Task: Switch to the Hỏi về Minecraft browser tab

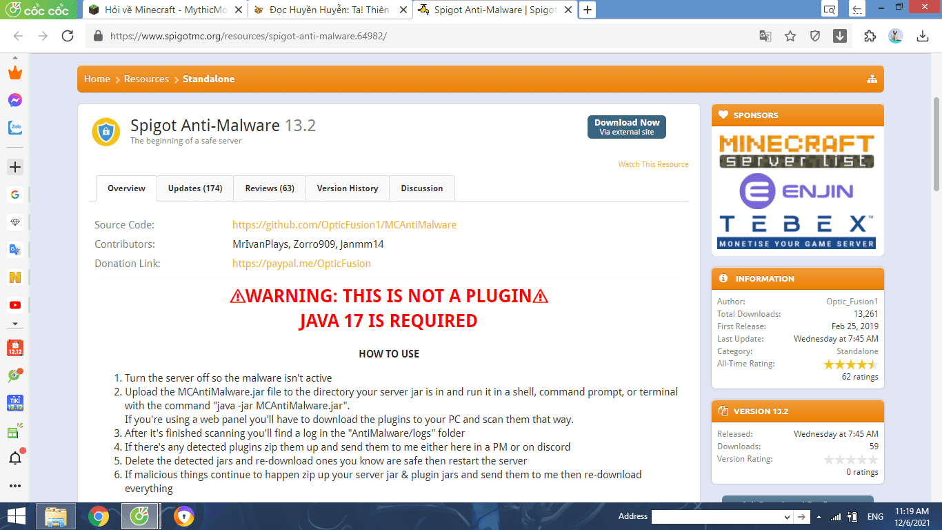Action: tap(164, 10)
